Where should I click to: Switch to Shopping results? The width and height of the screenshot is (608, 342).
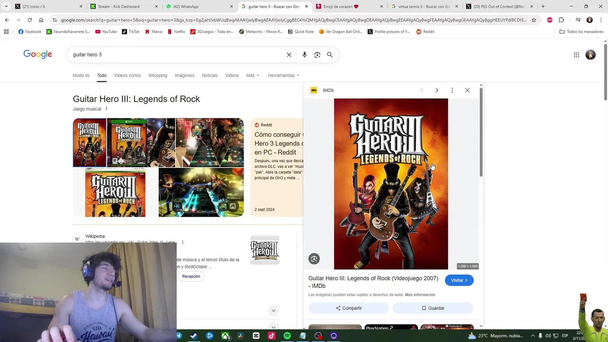(x=158, y=76)
